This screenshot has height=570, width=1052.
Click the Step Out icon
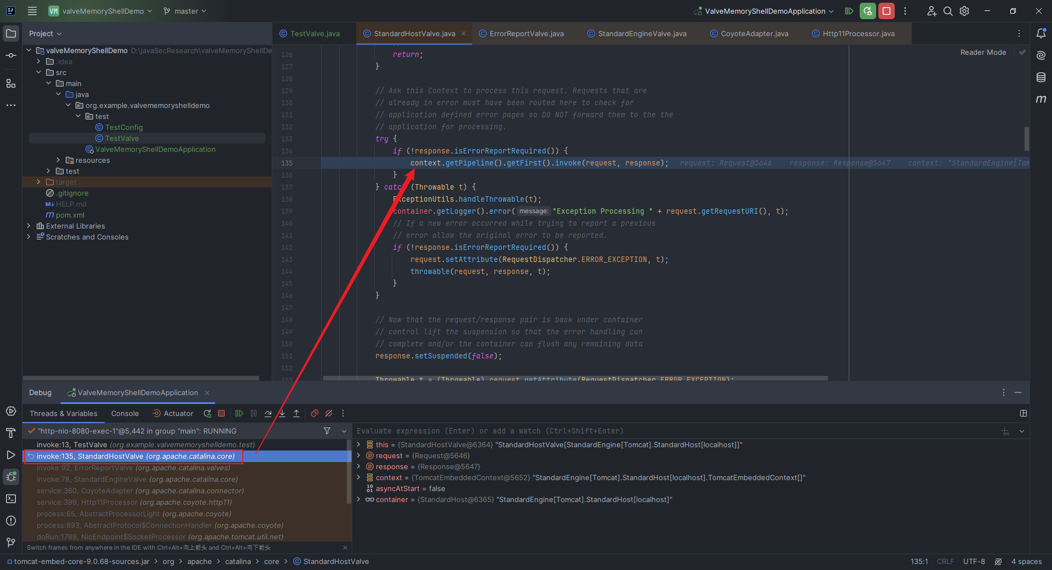click(x=296, y=414)
